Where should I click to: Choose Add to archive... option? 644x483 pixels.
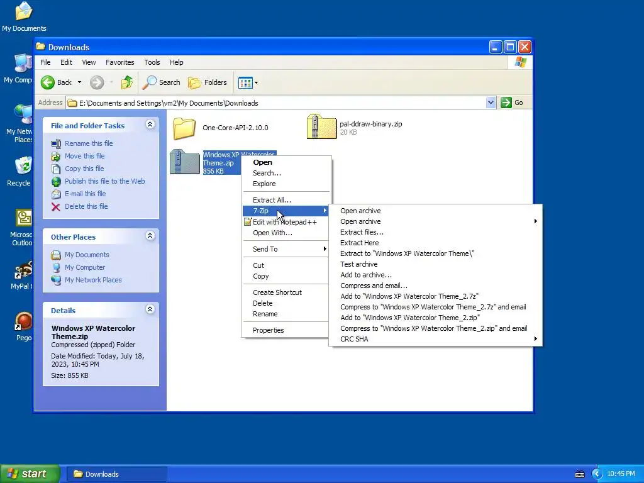[435, 275]
